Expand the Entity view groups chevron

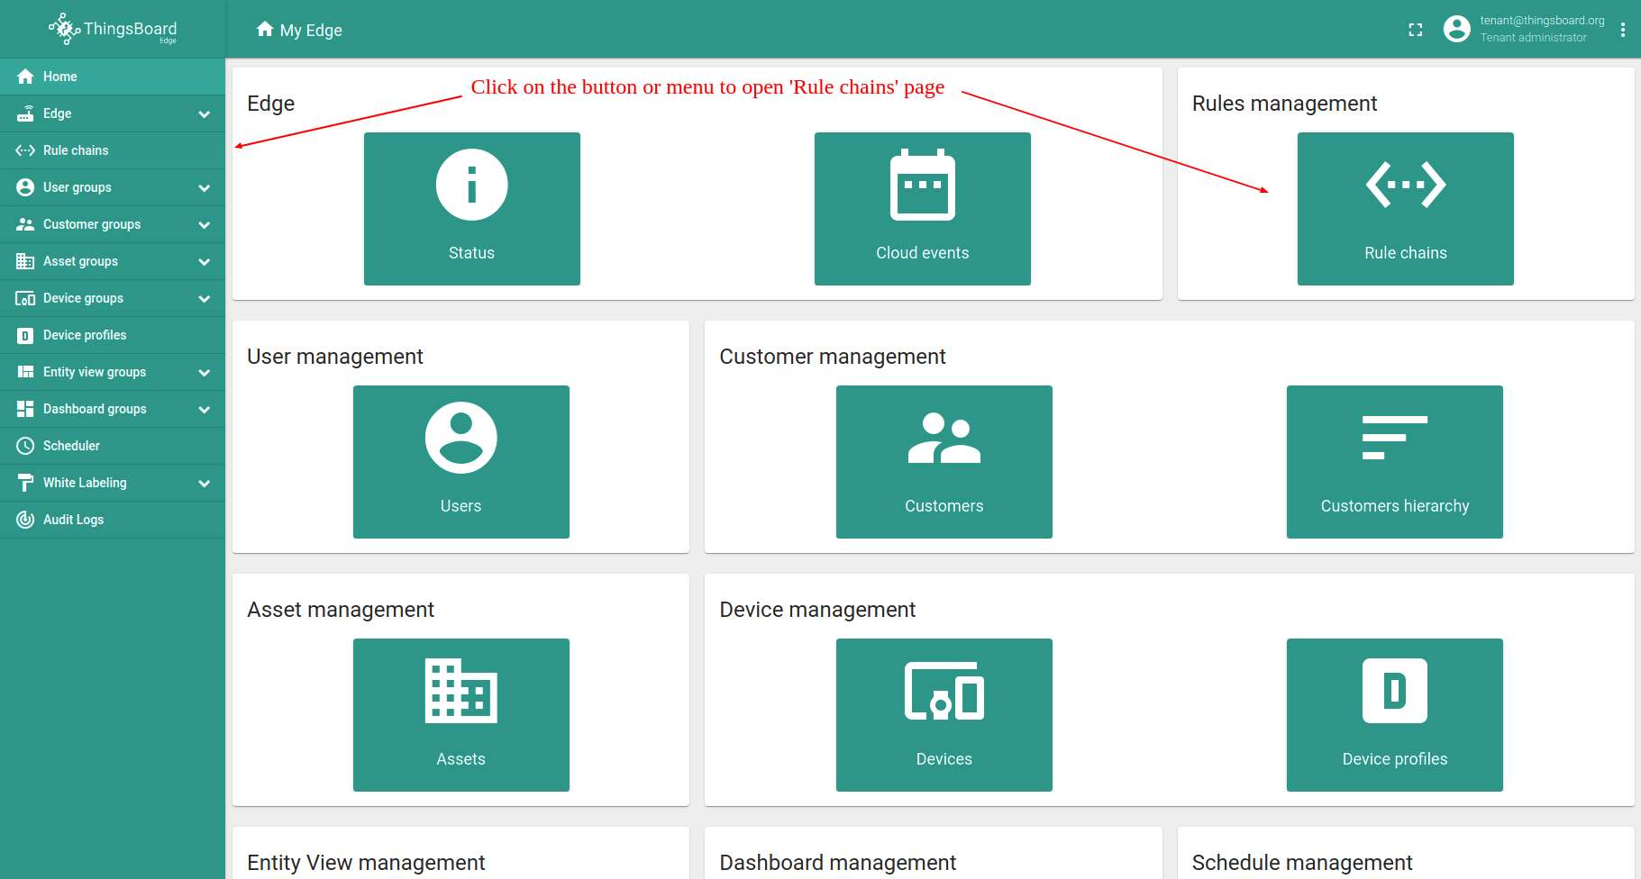[x=205, y=373]
